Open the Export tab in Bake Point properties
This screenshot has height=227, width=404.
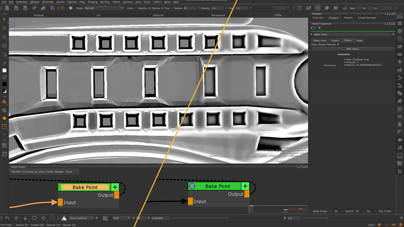click(335, 41)
